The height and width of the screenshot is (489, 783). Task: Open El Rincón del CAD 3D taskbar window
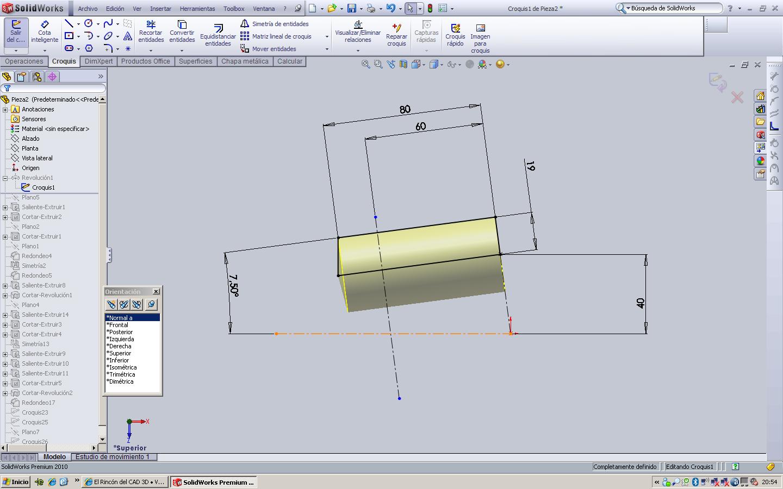125,482
